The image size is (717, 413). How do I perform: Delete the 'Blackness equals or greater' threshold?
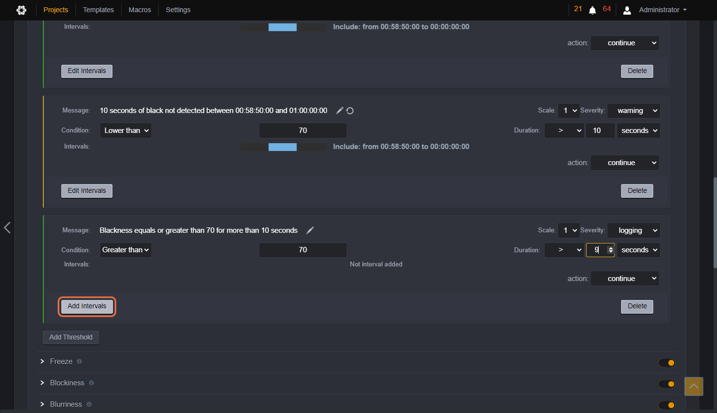[637, 306]
